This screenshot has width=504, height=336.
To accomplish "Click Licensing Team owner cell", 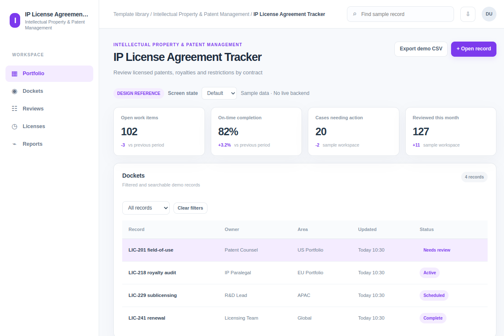I will tap(241, 318).
